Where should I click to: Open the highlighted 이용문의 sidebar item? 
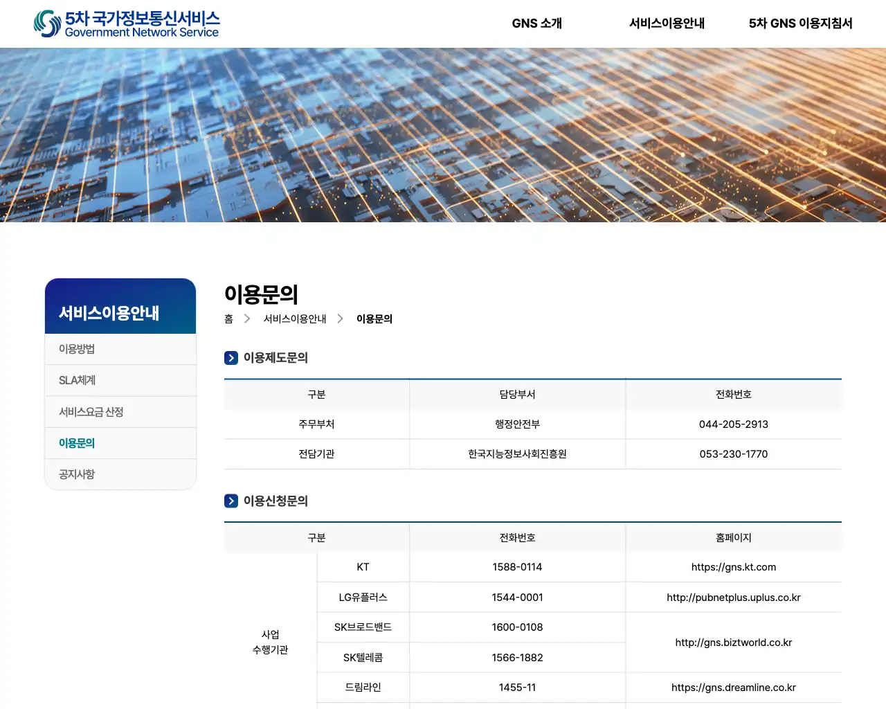(x=77, y=443)
